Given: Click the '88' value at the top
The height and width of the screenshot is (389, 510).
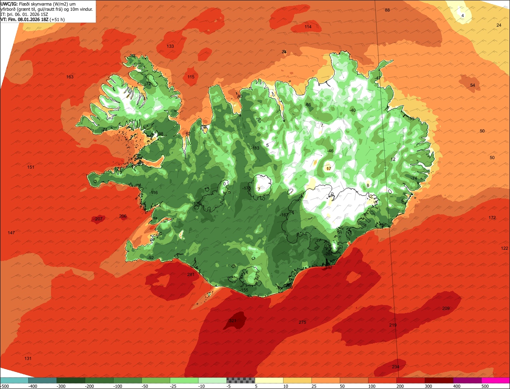Looking at the screenshot, I should click(x=387, y=10).
